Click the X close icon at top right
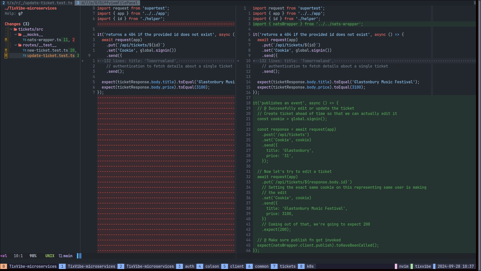Screen dimensions: 481x271 tap(475, 3)
